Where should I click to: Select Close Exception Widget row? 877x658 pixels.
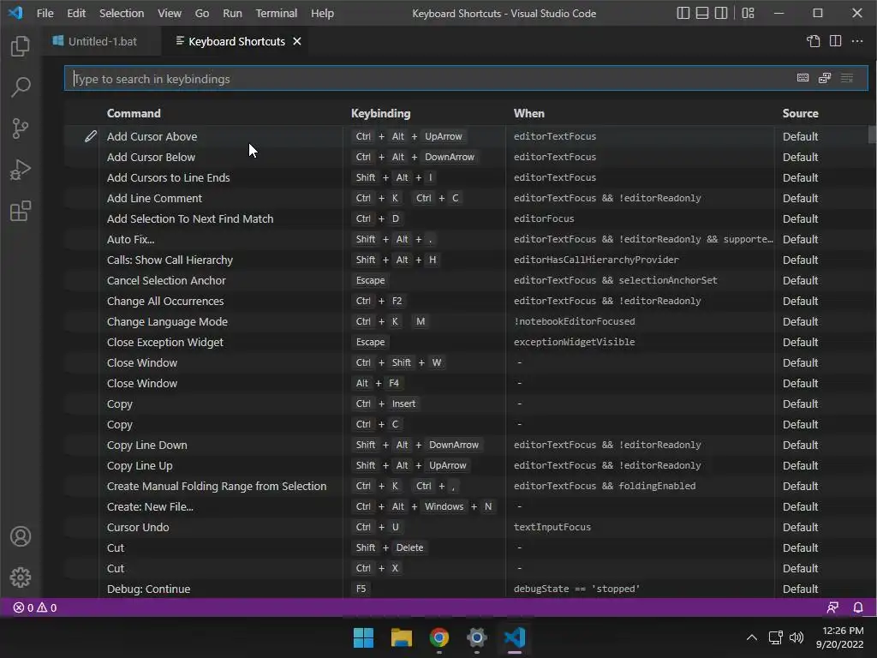click(465, 343)
